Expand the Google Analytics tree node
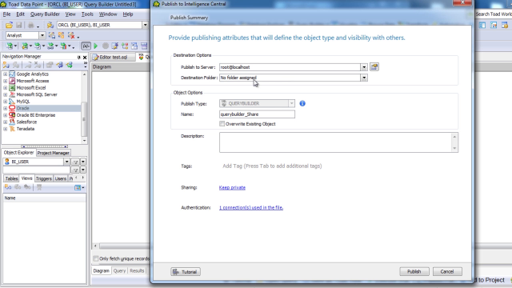512x288 pixels. coord(6,74)
